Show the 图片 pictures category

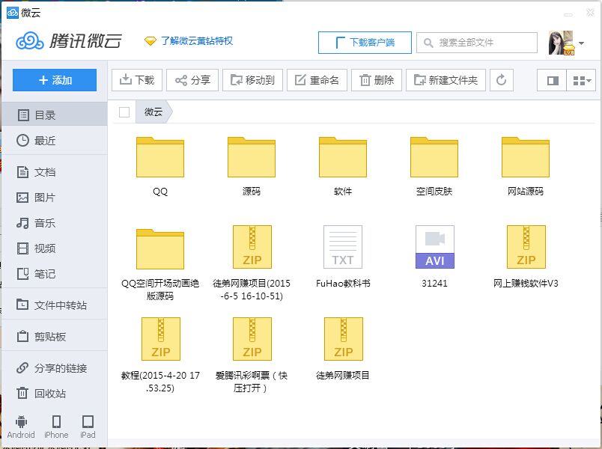coord(54,198)
